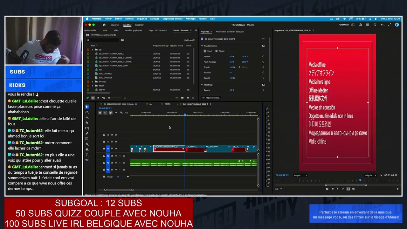Switch project panel to Icon view
407x229 pixels.
(x=98, y=98)
